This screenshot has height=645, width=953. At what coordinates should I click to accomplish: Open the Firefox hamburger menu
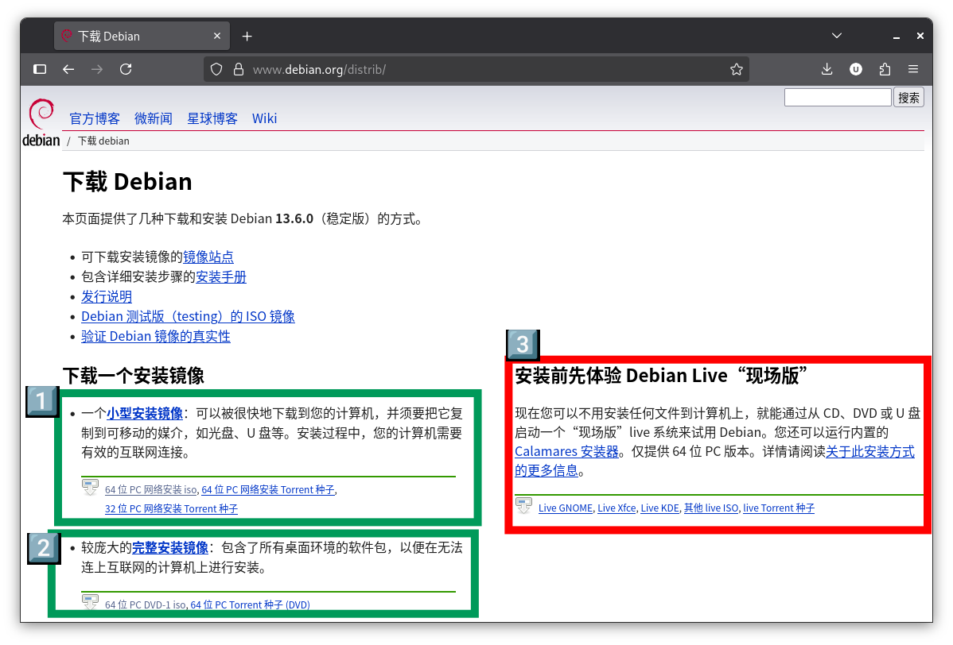pos(913,69)
